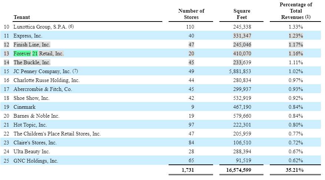
Task: Click Luxottica store count '110'
Action: (190, 27)
